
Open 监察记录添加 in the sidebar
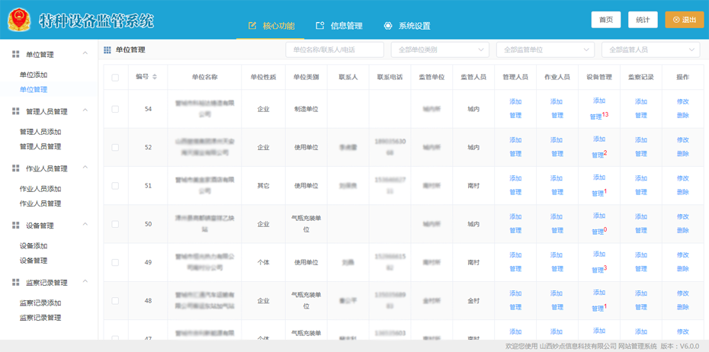40,302
